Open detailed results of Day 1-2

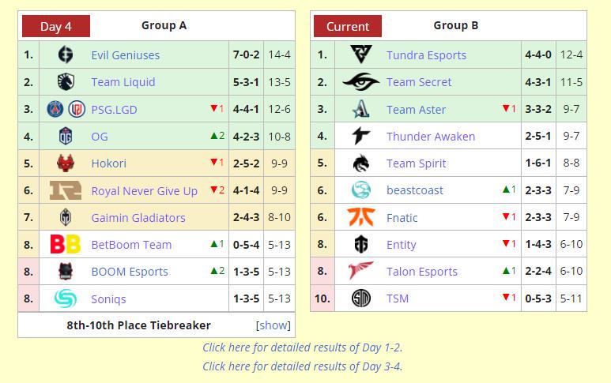pyautogui.click(x=303, y=347)
